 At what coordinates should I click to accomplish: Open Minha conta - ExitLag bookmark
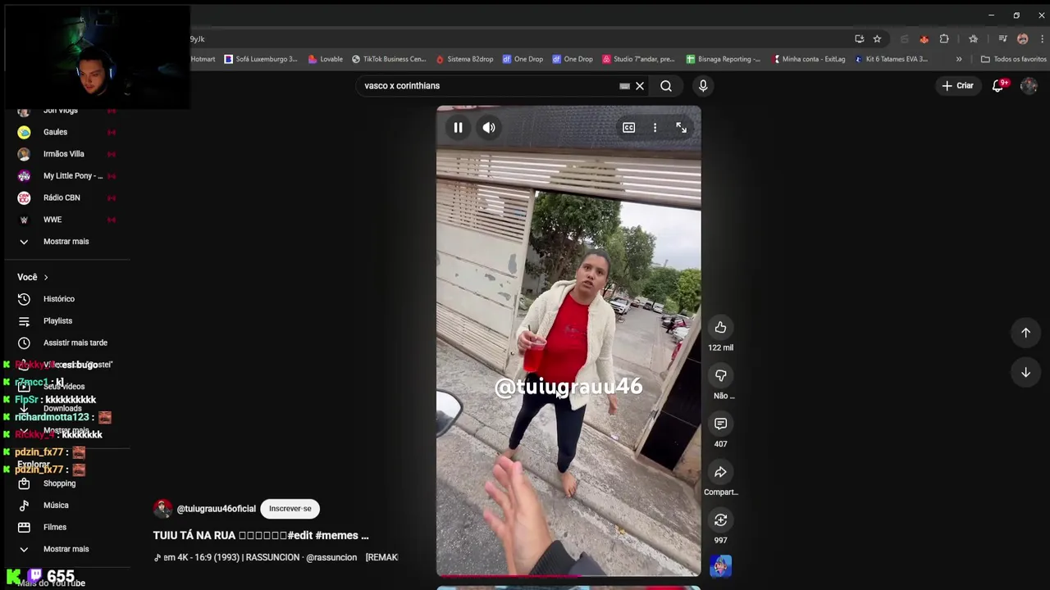click(x=807, y=59)
